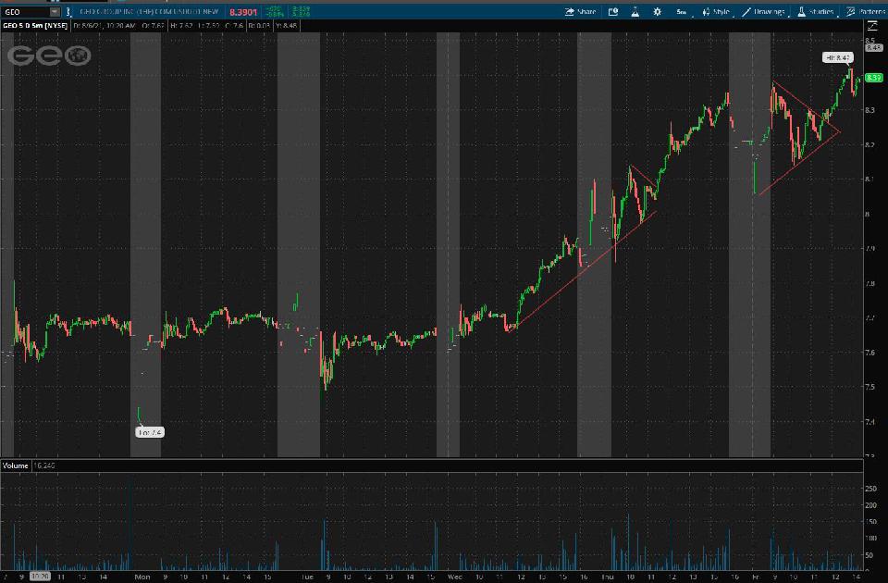Viewport: 888px width, 583px height.
Task: Open chart settings gear icon
Action: pos(657,12)
